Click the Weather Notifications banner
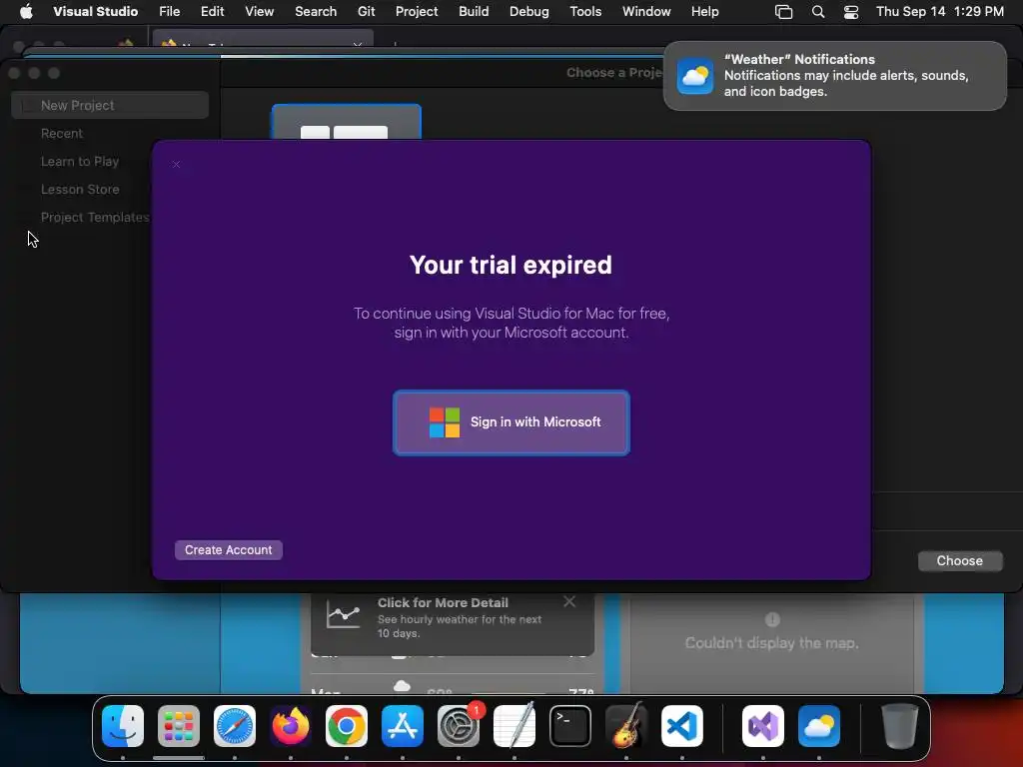The height and width of the screenshot is (767, 1023). tap(834, 76)
